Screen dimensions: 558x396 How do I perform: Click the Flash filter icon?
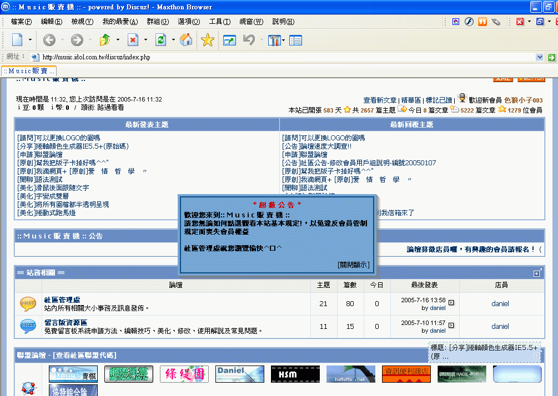click(469, 22)
